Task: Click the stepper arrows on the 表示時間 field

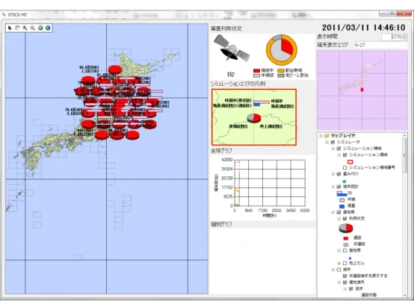Action: [405, 37]
